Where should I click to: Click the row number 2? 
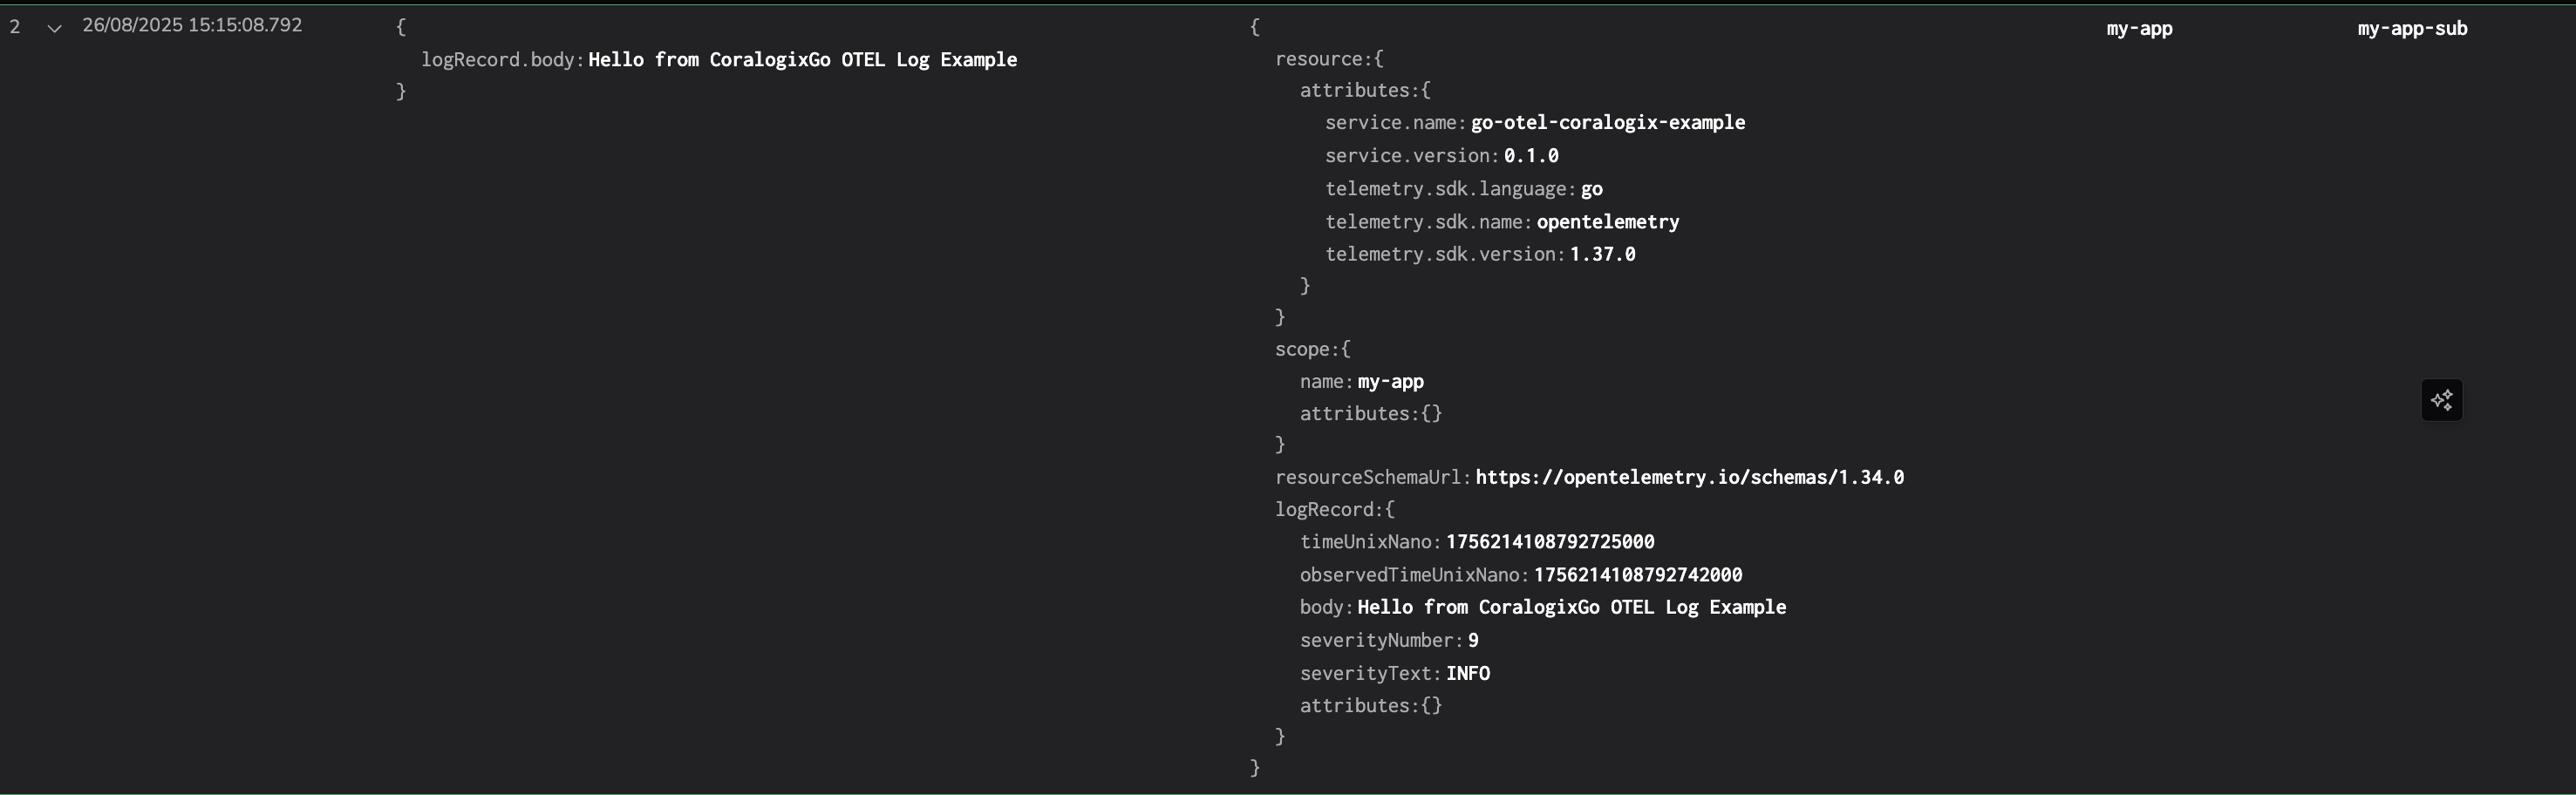[x=15, y=27]
